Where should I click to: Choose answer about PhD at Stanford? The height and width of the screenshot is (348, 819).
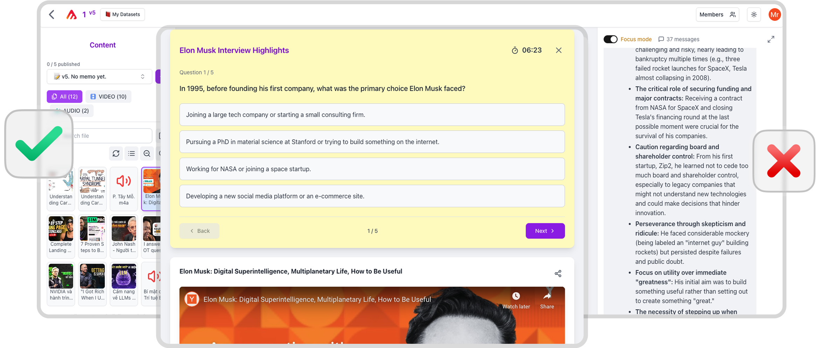[x=372, y=142]
